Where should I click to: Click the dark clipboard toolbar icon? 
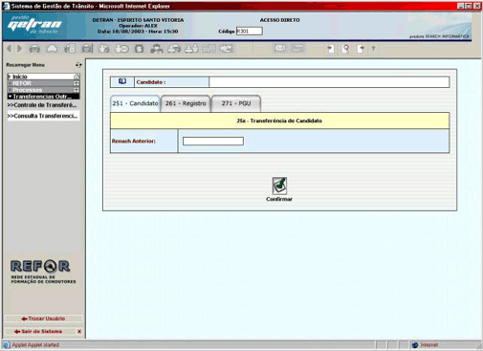[139, 49]
